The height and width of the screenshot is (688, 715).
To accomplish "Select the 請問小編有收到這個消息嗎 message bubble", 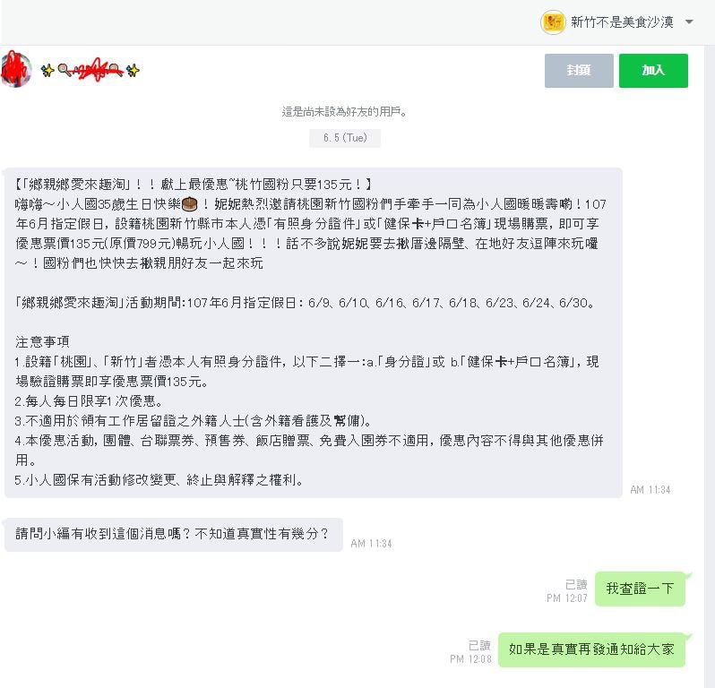I will click(x=173, y=534).
